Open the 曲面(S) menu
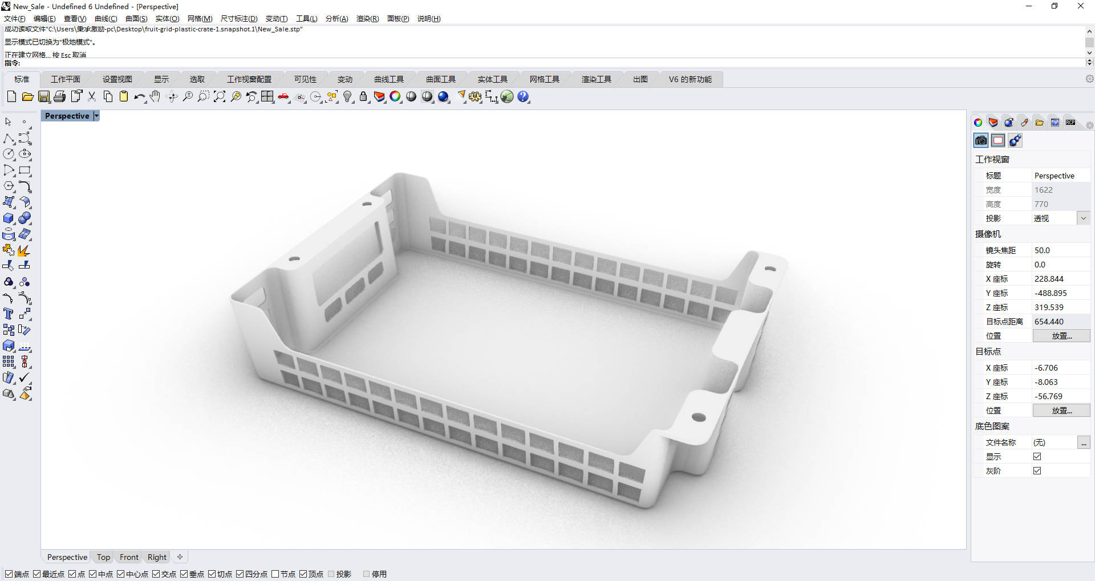This screenshot has height=581, width=1095. pyautogui.click(x=136, y=19)
